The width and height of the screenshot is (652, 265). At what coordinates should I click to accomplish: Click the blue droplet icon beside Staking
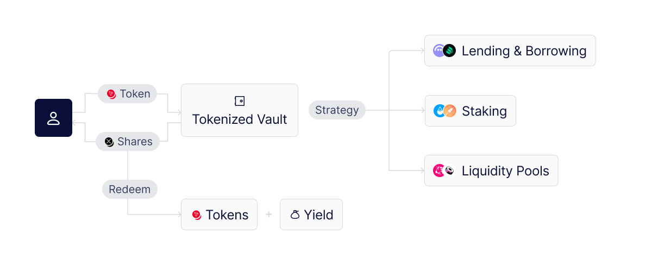pos(439,111)
